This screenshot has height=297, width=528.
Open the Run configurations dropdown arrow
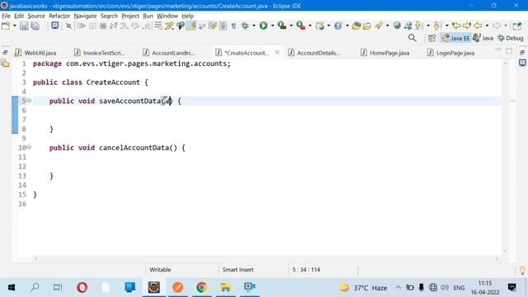tap(272, 26)
